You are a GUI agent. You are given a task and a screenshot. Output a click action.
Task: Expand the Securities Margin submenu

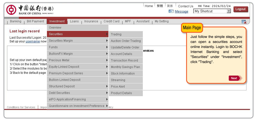click(x=78, y=40)
